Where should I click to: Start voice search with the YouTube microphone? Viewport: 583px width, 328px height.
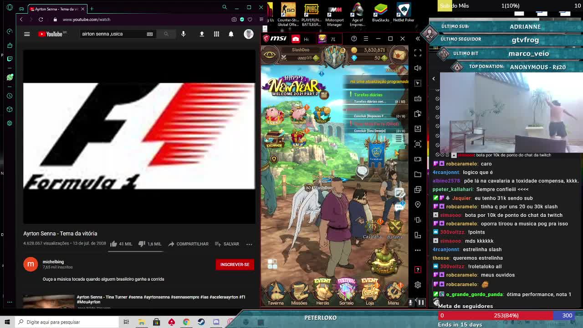coord(183,34)
